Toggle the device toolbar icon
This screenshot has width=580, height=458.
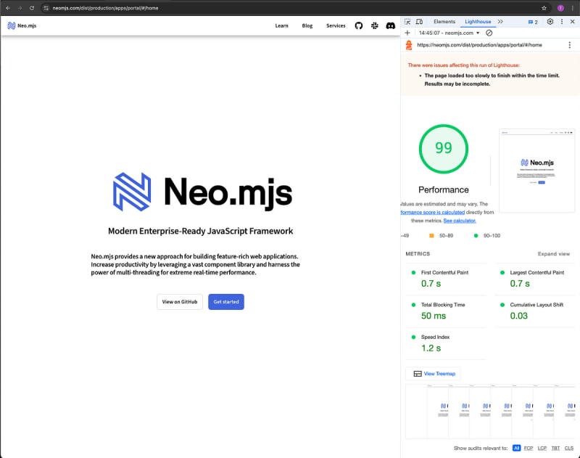[419, 22]
